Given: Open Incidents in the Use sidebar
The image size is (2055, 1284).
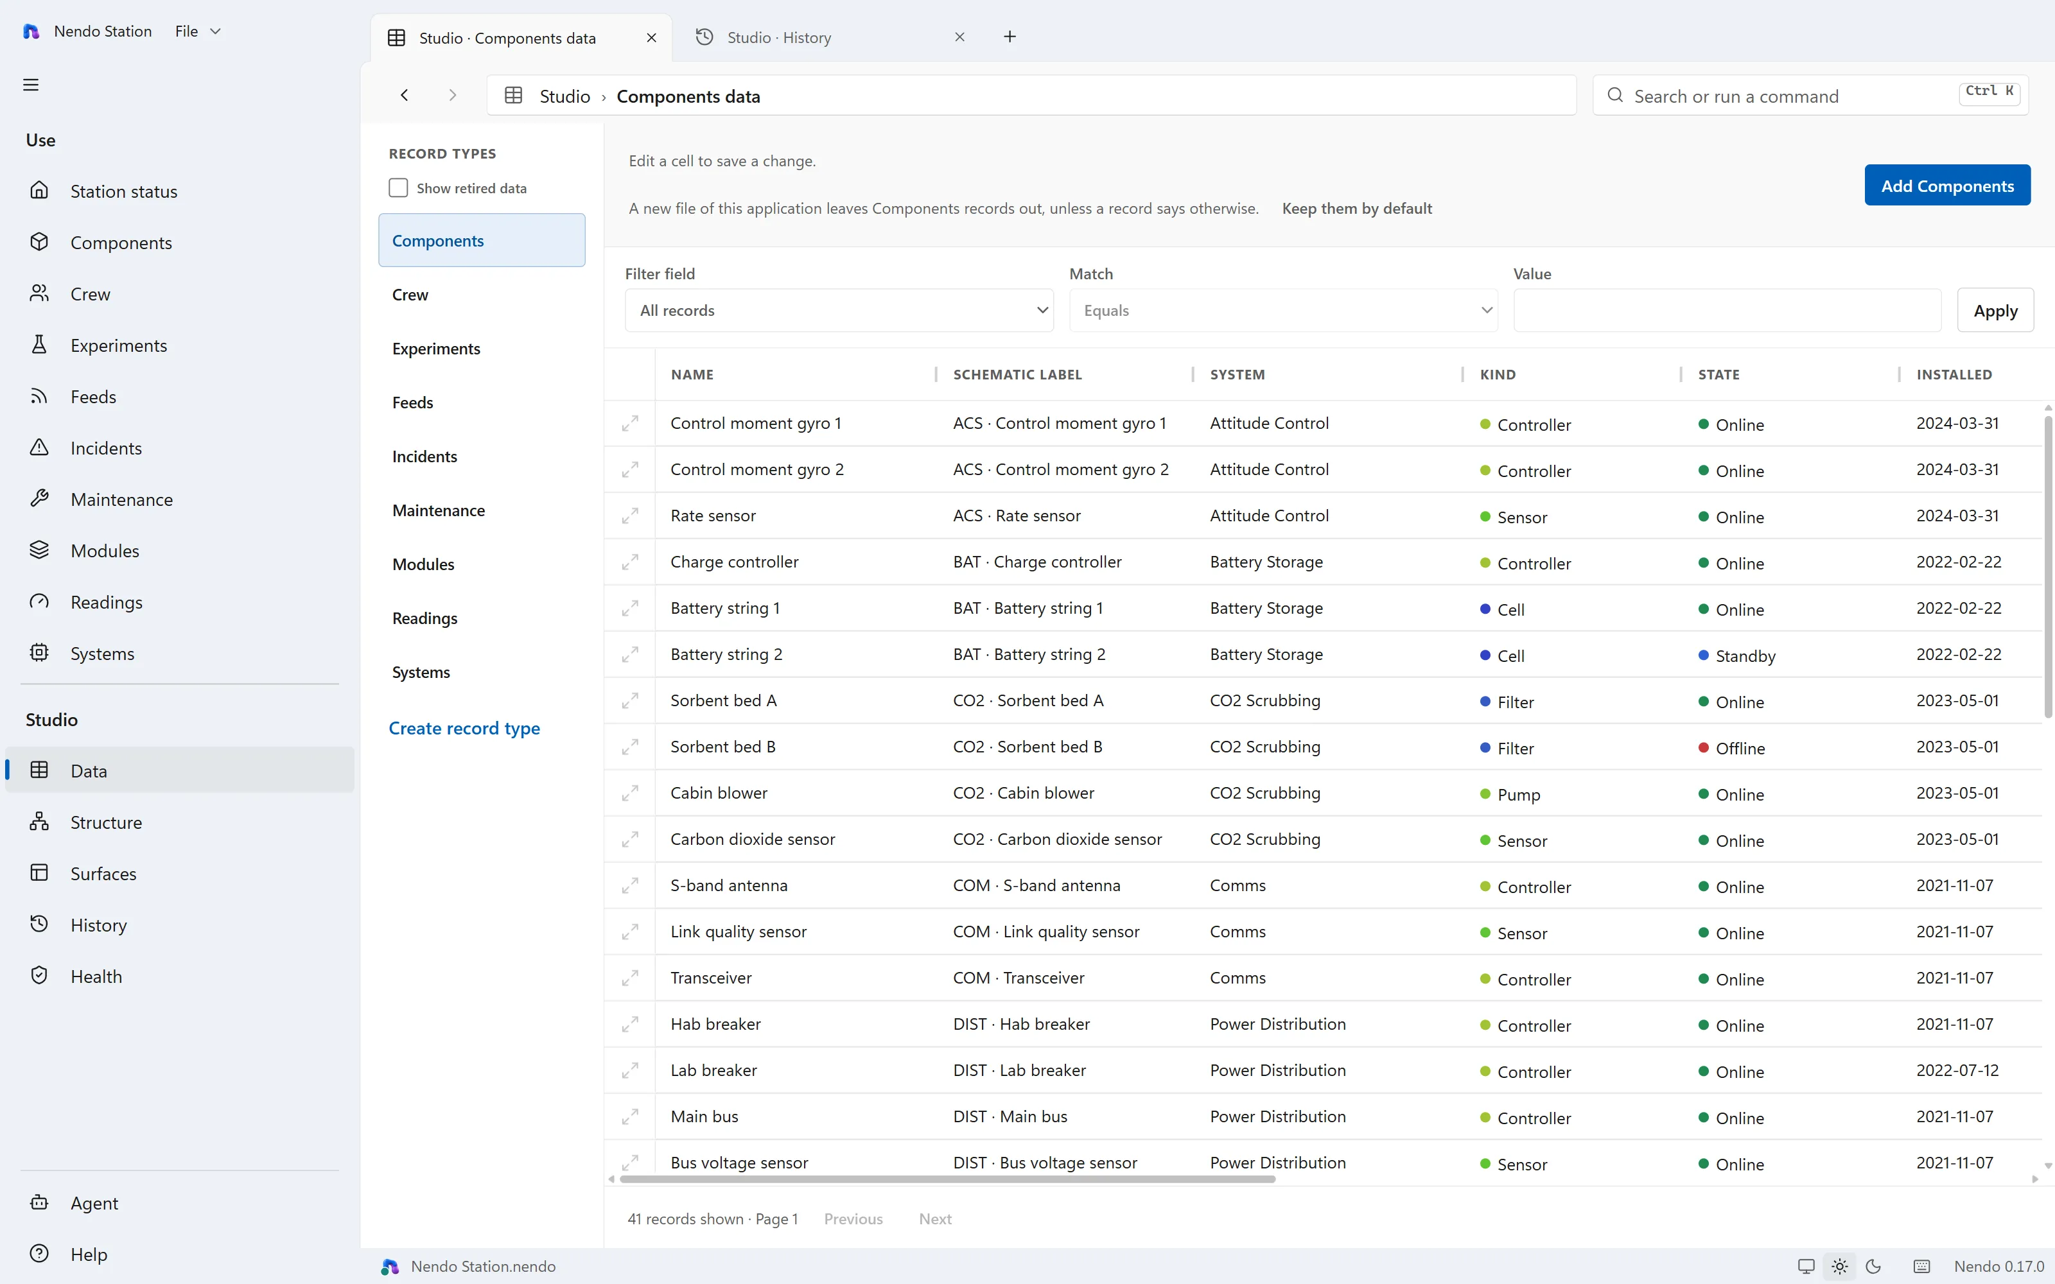Looking at the screenshot, I should click(x=180, y=448).
